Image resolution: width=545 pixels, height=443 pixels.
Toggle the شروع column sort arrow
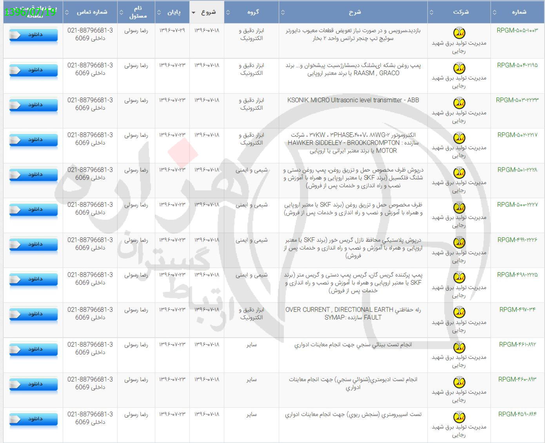coord(193,13)
